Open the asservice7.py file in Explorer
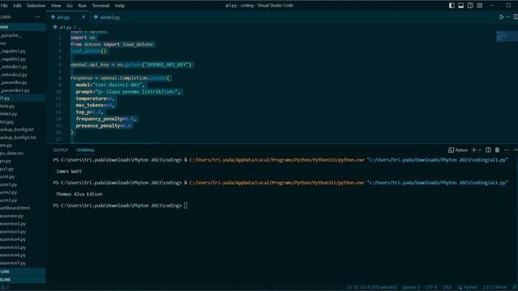 [x=13, y=264]
